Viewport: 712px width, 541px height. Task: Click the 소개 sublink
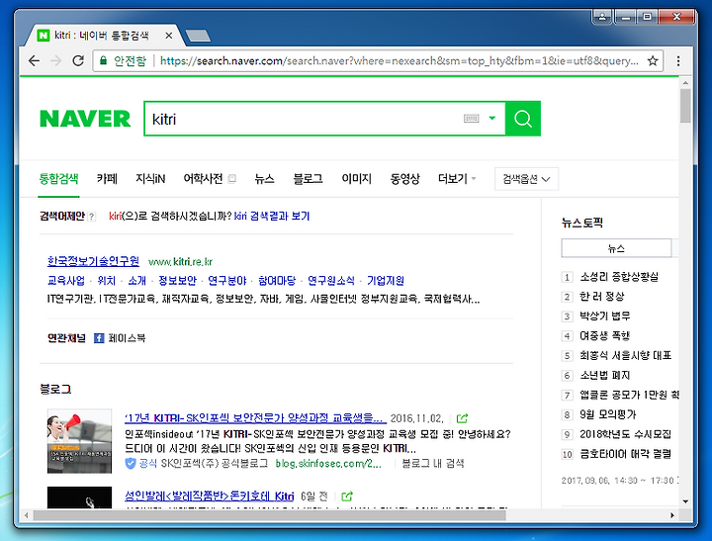coord(137,281)
